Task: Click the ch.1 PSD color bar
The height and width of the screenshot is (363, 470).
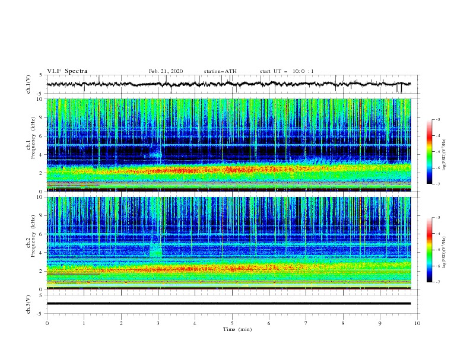Action: coord(429,152)
